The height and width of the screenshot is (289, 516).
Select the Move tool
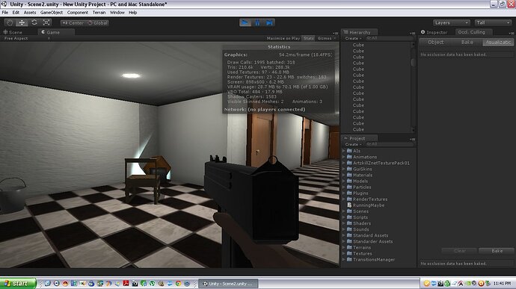[22, 22]
